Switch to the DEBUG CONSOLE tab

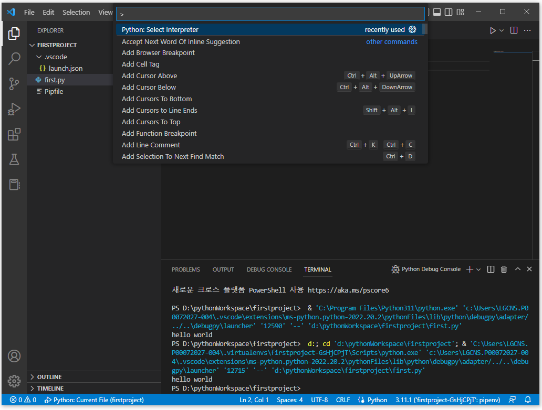click(269, 269)
